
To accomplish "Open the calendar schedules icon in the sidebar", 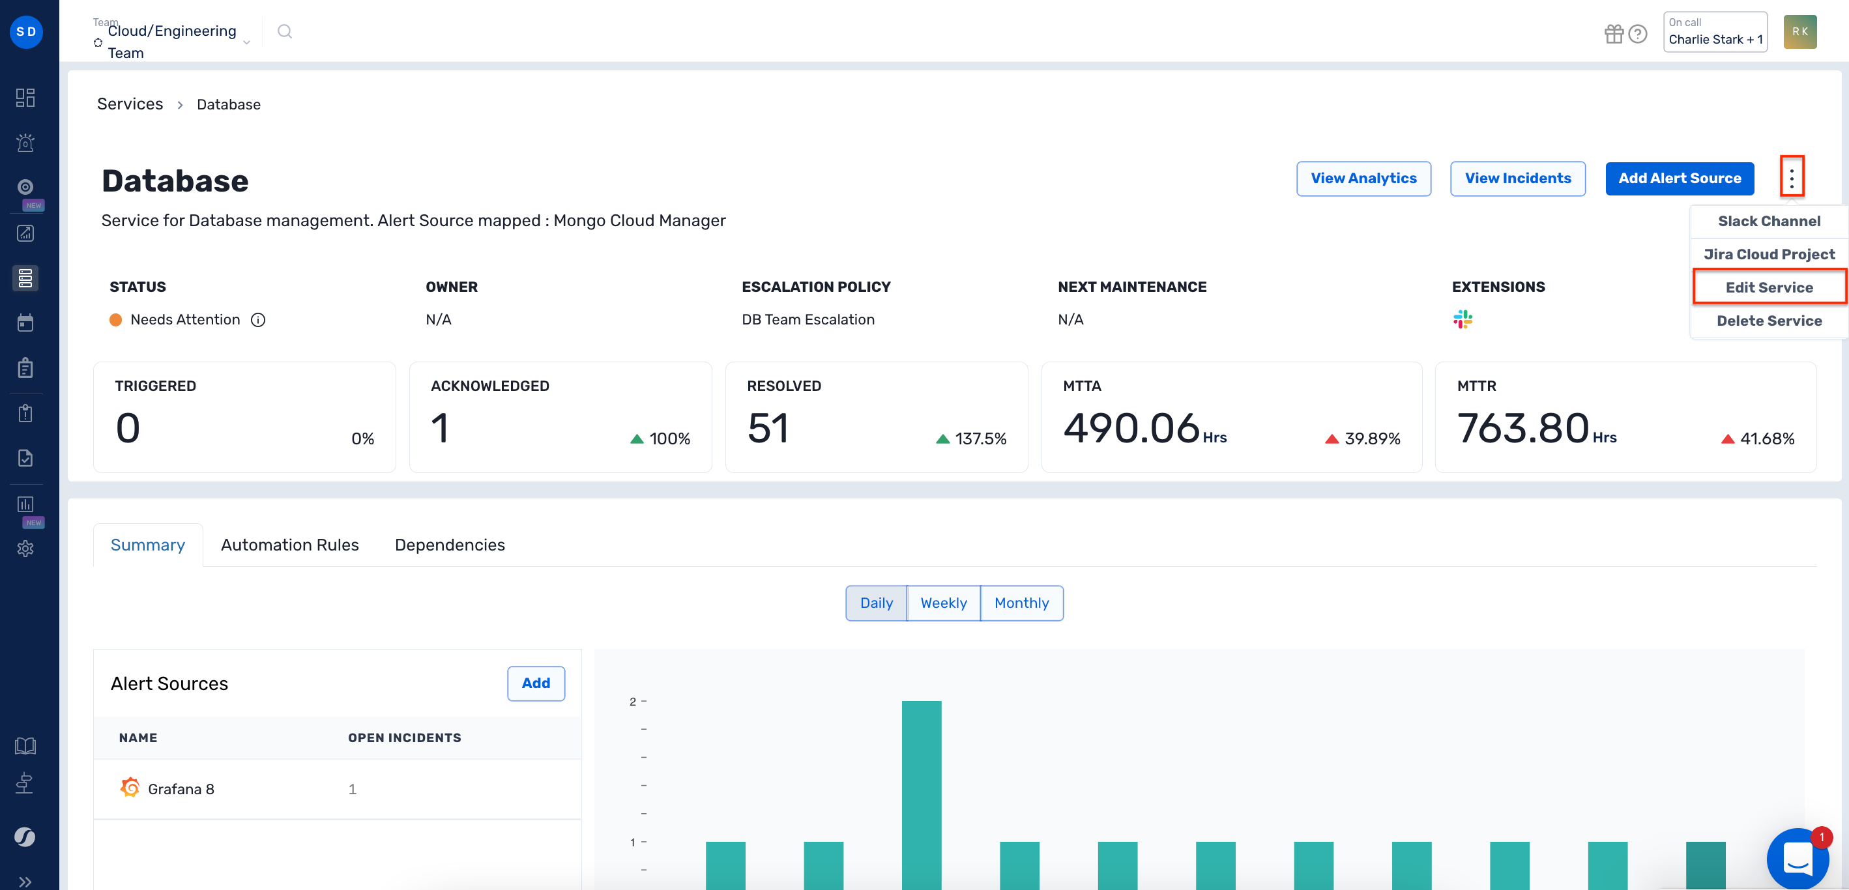I will [x=25, y=323].
